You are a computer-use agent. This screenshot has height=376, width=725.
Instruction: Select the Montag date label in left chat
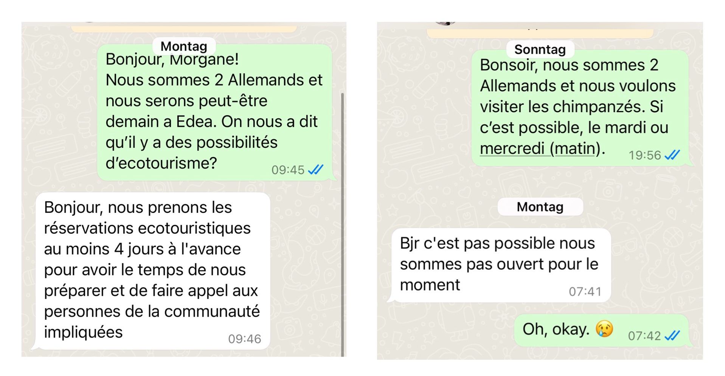point(184,46)
